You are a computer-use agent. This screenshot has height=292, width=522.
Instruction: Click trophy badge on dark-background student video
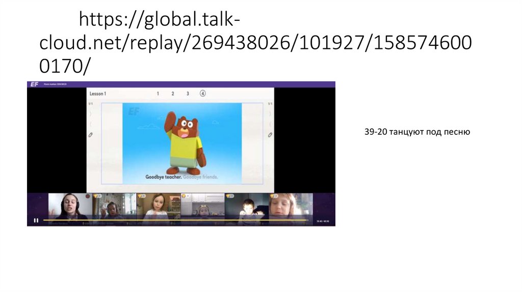tap(230, 196)
